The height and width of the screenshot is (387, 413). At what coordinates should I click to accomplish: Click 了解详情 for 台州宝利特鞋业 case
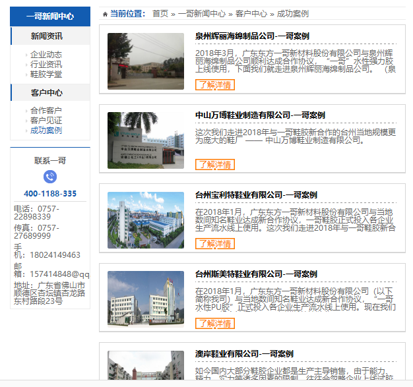(215, 243)
